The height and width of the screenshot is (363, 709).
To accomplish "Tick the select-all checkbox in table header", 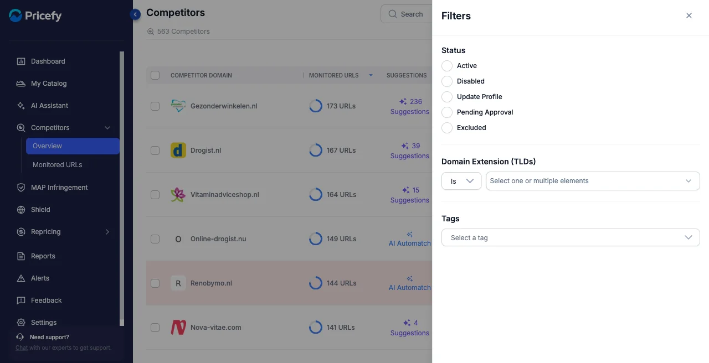I will coord(155,75).
